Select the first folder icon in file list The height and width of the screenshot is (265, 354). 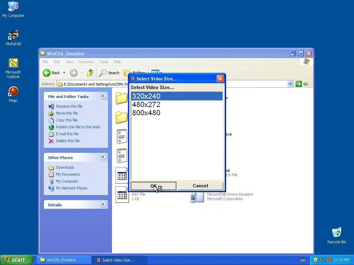click(x=121, y=98)
